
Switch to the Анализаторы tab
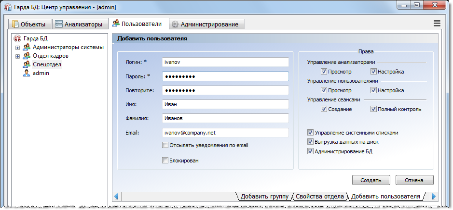pyautogui.click(x=80, y=24)
